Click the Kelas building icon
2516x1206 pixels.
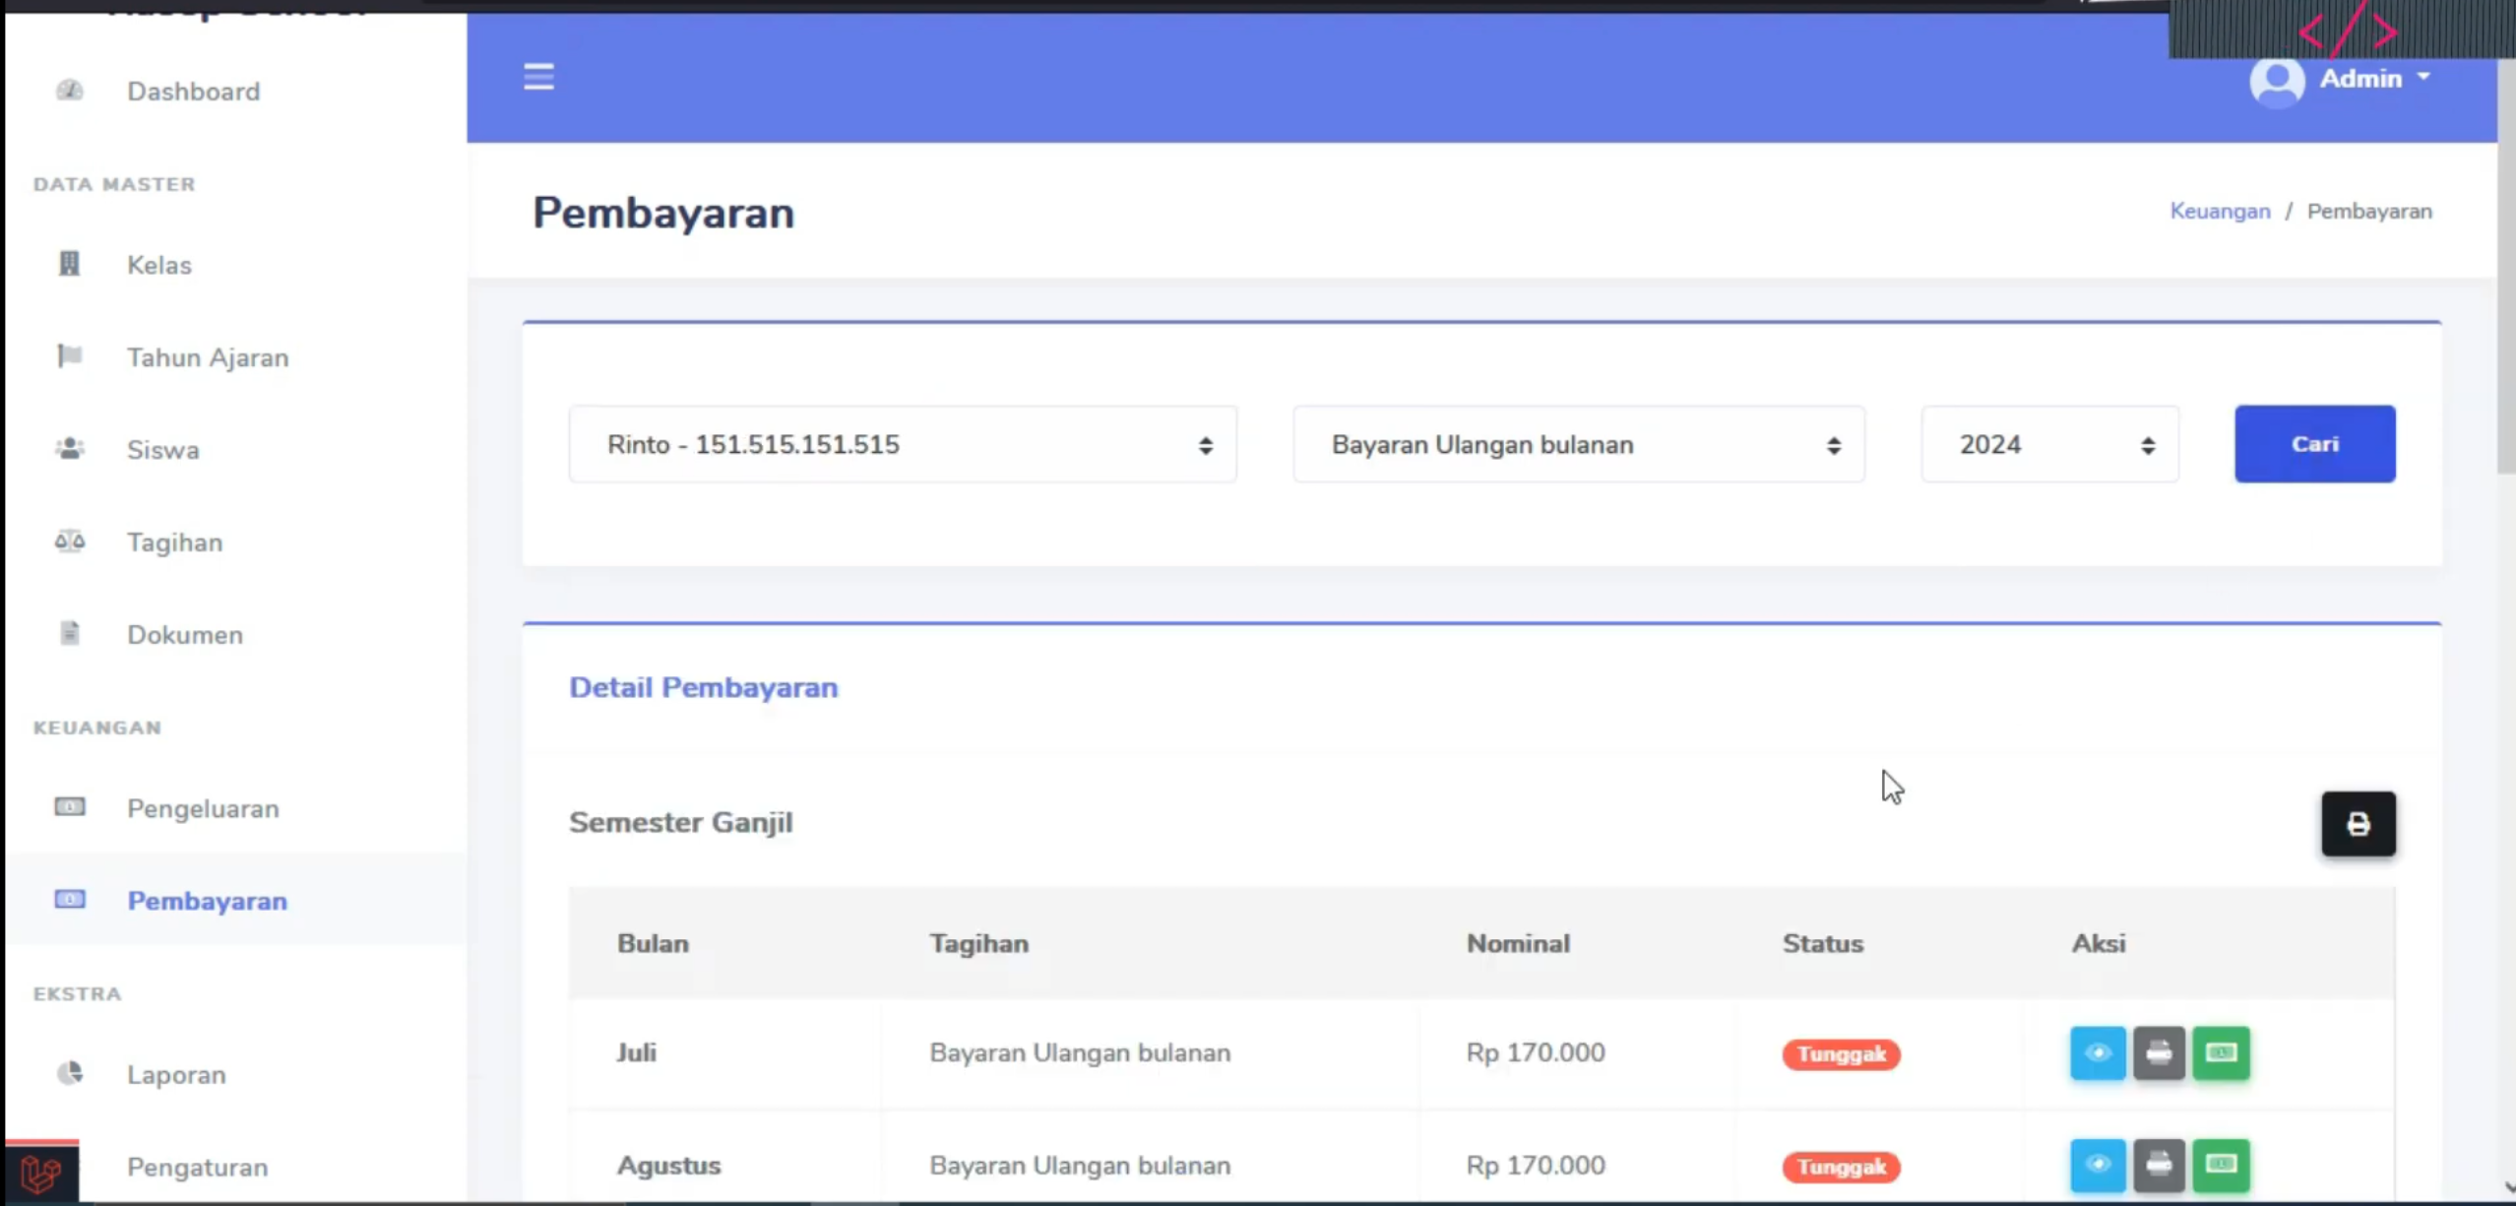[x=69, y=264]
